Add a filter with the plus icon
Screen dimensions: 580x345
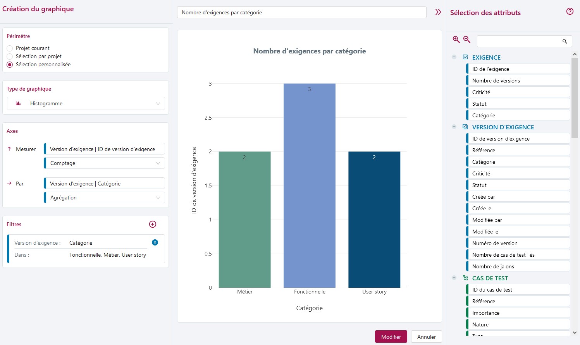(153, 224)
